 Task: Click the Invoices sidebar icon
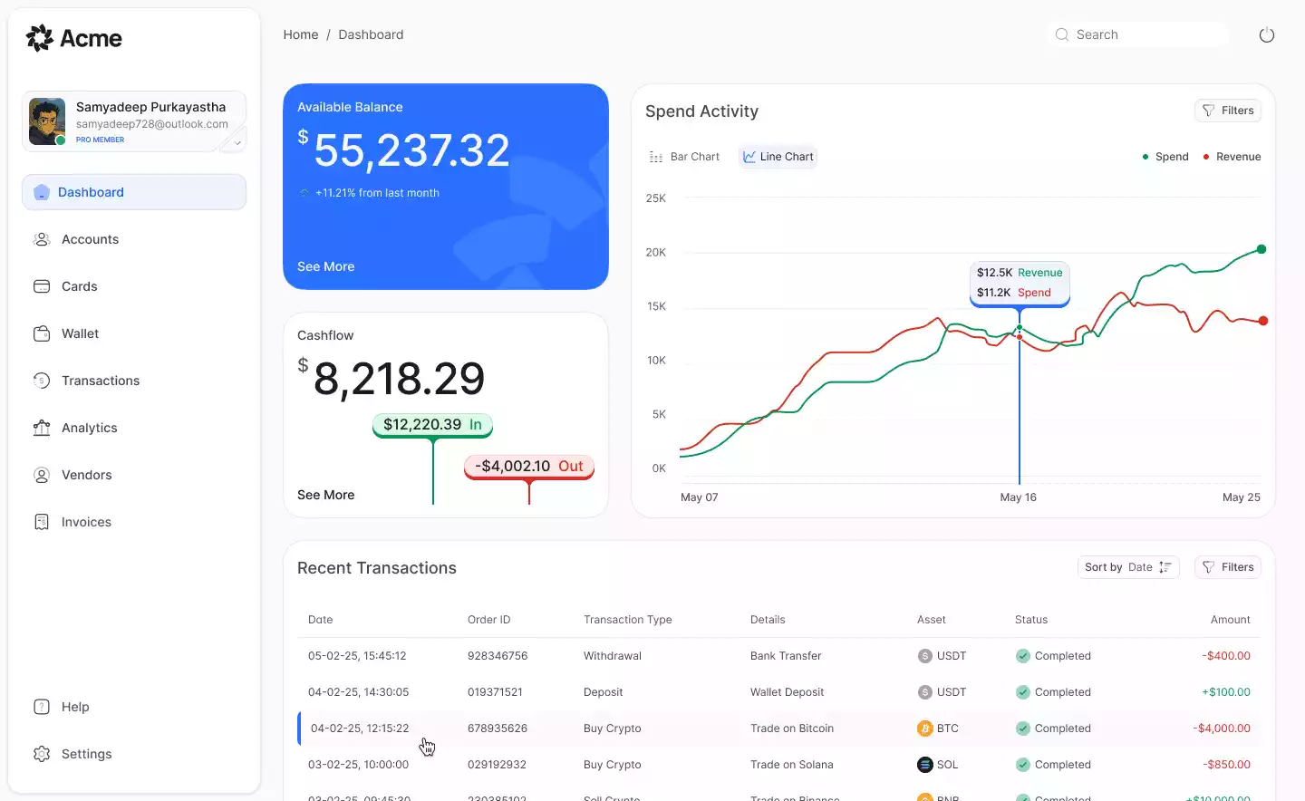(41, 522)
